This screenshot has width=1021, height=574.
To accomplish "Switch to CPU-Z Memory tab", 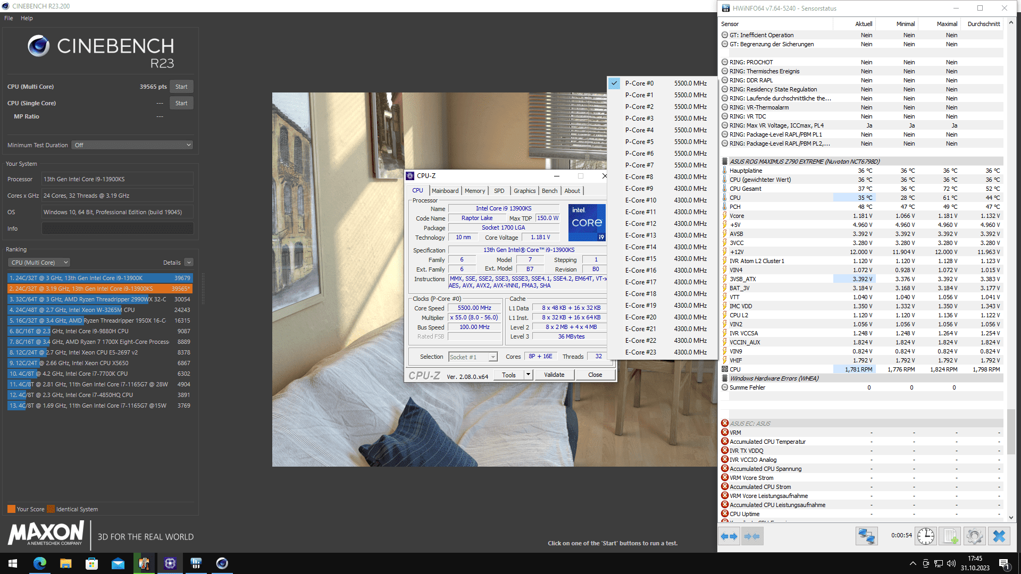I will click(x=475, y=191).
